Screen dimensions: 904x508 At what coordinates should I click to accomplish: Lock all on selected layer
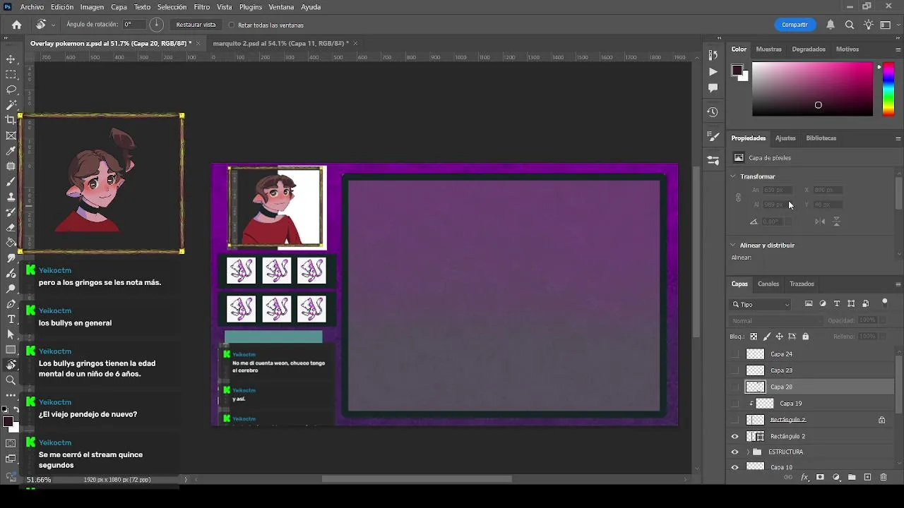coord(805,337)
